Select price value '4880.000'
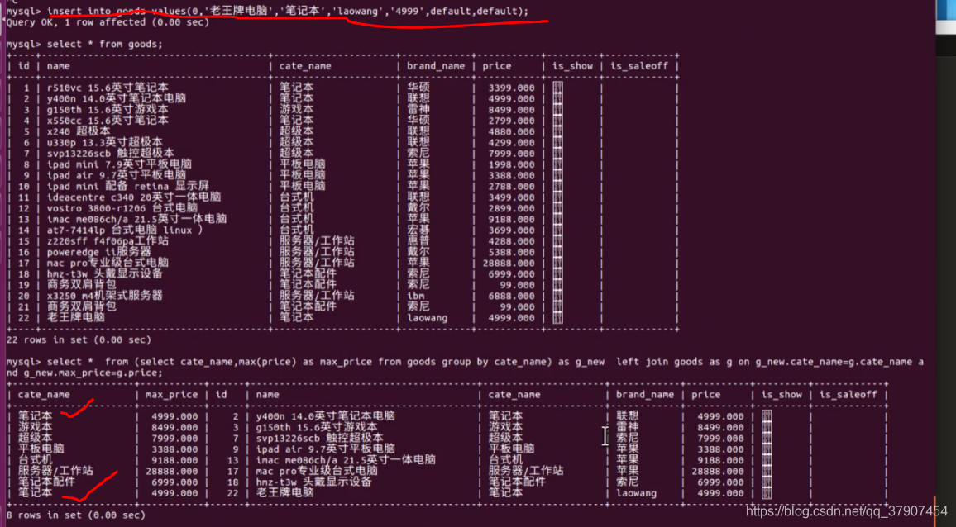This screenshot has height=527, width=956. tap(512, 131)
